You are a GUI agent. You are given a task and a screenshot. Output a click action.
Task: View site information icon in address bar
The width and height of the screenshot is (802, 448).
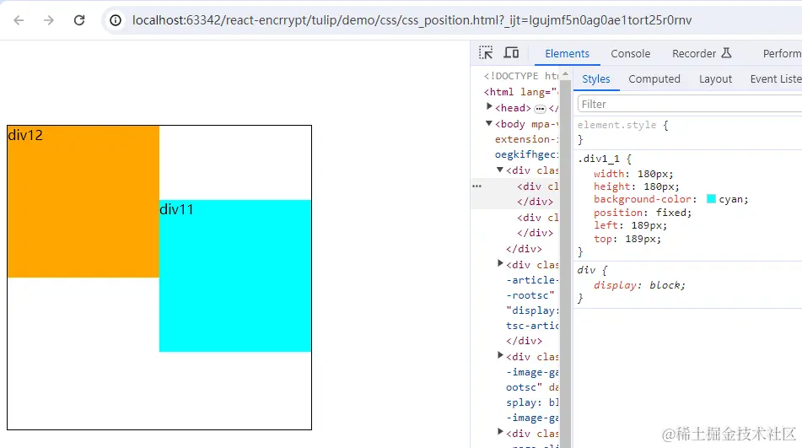(116, 20)
